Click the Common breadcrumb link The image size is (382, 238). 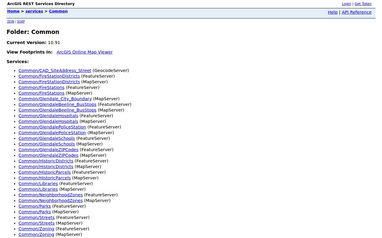pos(58,11)
